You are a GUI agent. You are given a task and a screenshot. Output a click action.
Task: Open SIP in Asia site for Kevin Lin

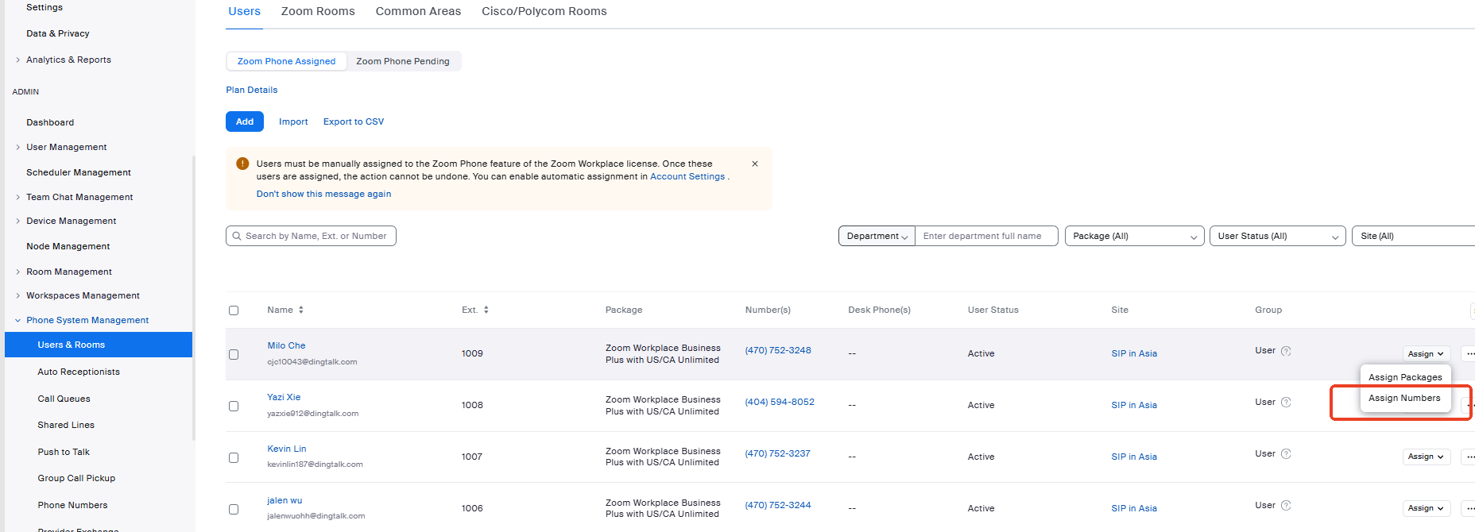[x=1134, y=457]
